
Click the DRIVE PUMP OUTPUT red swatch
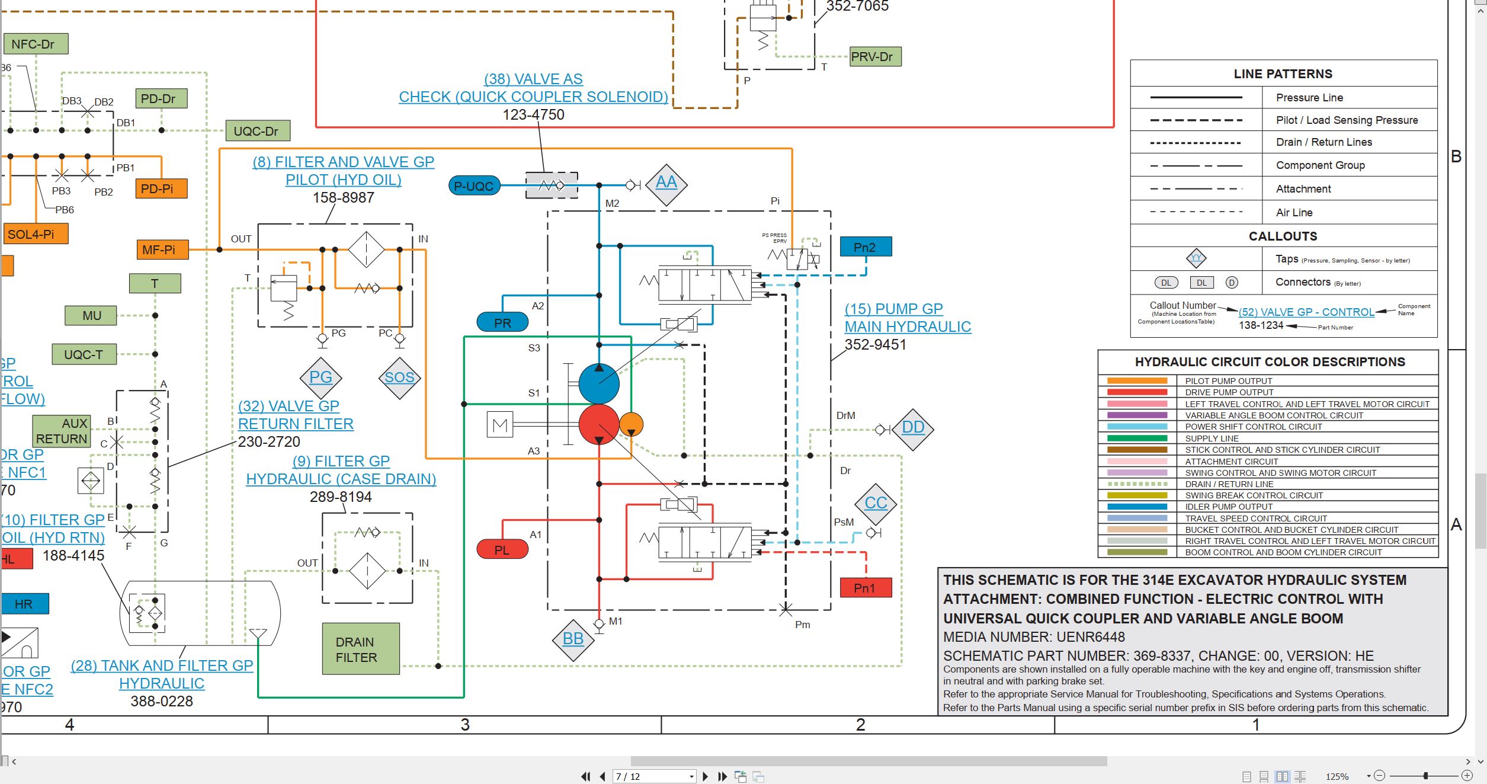tap(1137, 392)
